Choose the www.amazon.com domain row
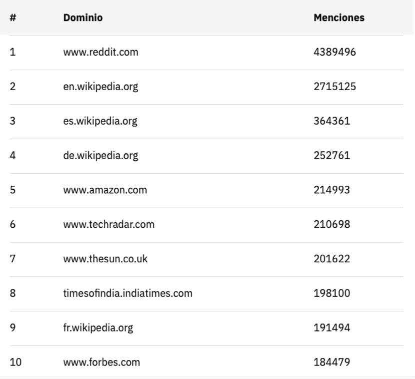 (105, 190)
